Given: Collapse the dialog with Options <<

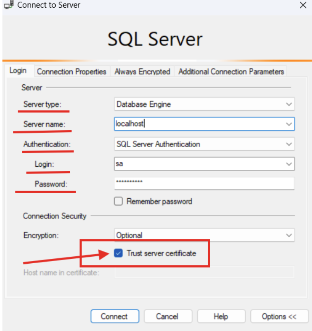Looking at the screenshot, I should [279, 316].
